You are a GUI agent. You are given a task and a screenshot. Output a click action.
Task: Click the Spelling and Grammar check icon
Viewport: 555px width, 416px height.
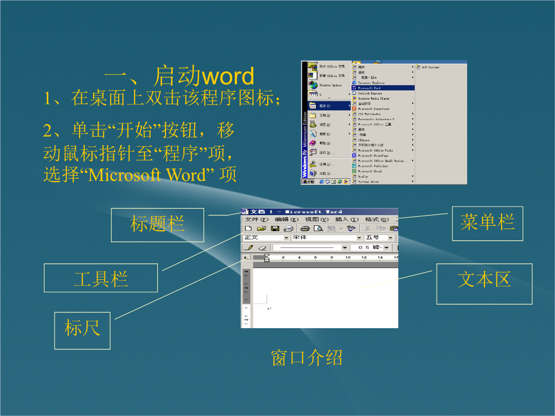[x=351, y=229]
